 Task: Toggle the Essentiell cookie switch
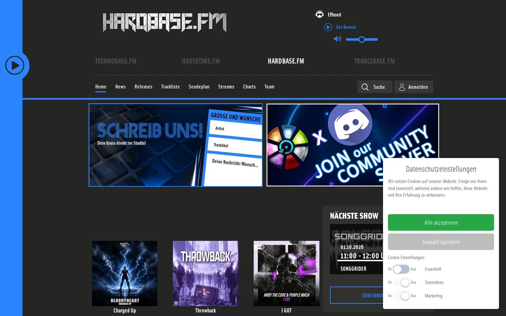pyautogui.click(x=401, y=269)
